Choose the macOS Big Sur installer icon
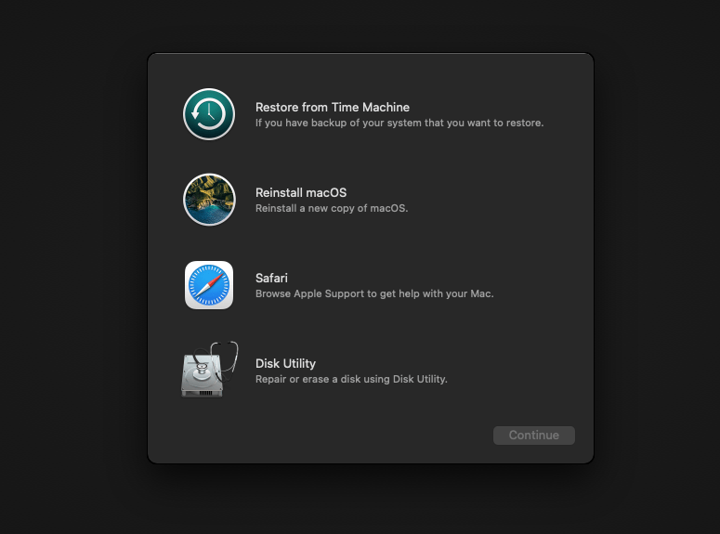The width and height of the screenshot is (720, 534). click(x=209, y=200)
